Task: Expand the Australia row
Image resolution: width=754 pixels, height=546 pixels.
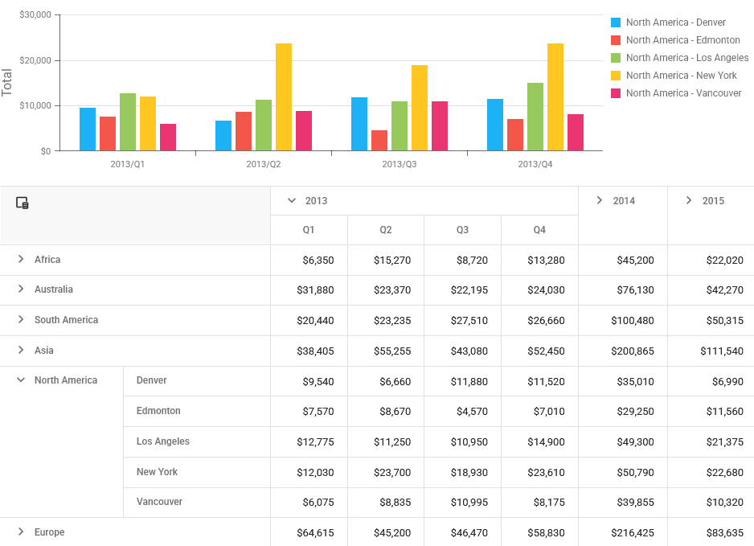Action: [x=21, y=289]
